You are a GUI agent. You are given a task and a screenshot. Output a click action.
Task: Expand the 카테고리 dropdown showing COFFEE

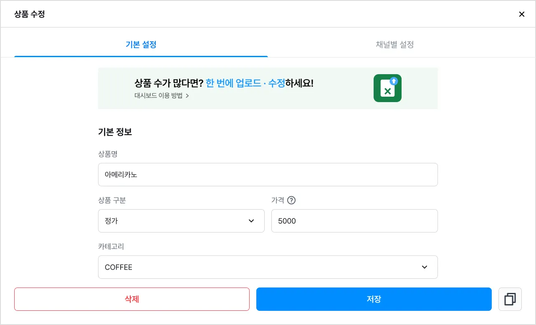(x=268, y=267)
